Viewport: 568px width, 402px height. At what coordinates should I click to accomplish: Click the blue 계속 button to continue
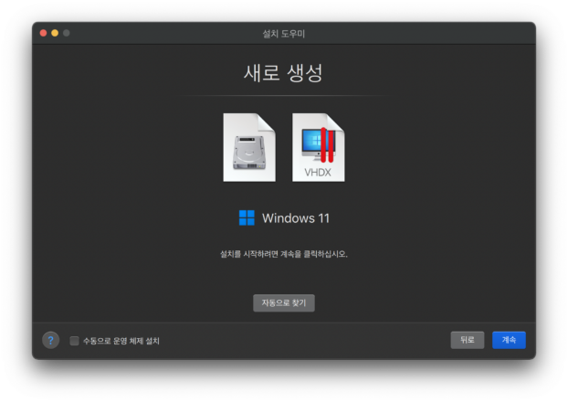pos(509,340)
